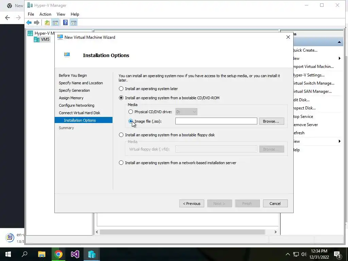Go to Assign Memory step

pos(71,98)
